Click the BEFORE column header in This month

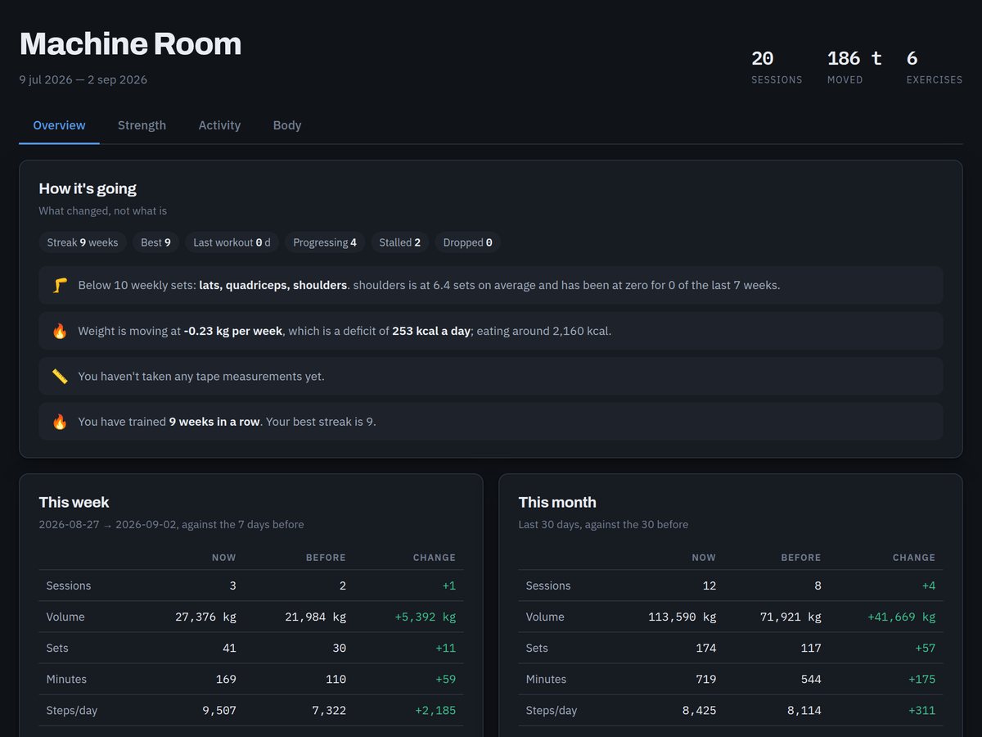(801, 557)
